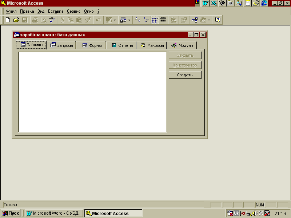Viewport: 291px width, 218px height.
Task: Click the speaker volume tray icon
Action: point(254,213)
